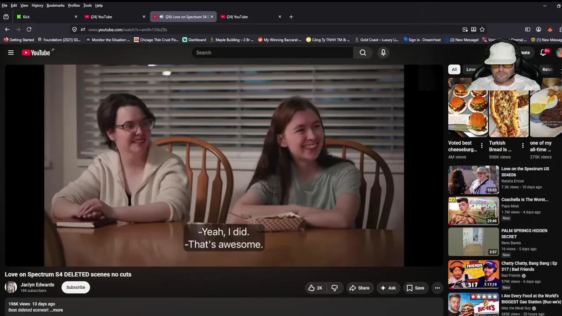This screenshot has width=562, height=316.
Task: Expand the description with ...more
Action: [x=56, y=310]
